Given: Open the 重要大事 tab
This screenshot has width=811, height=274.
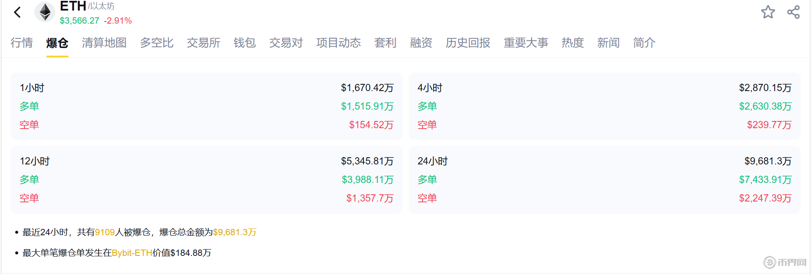Looking at the screenshot, I should [526, 43].
